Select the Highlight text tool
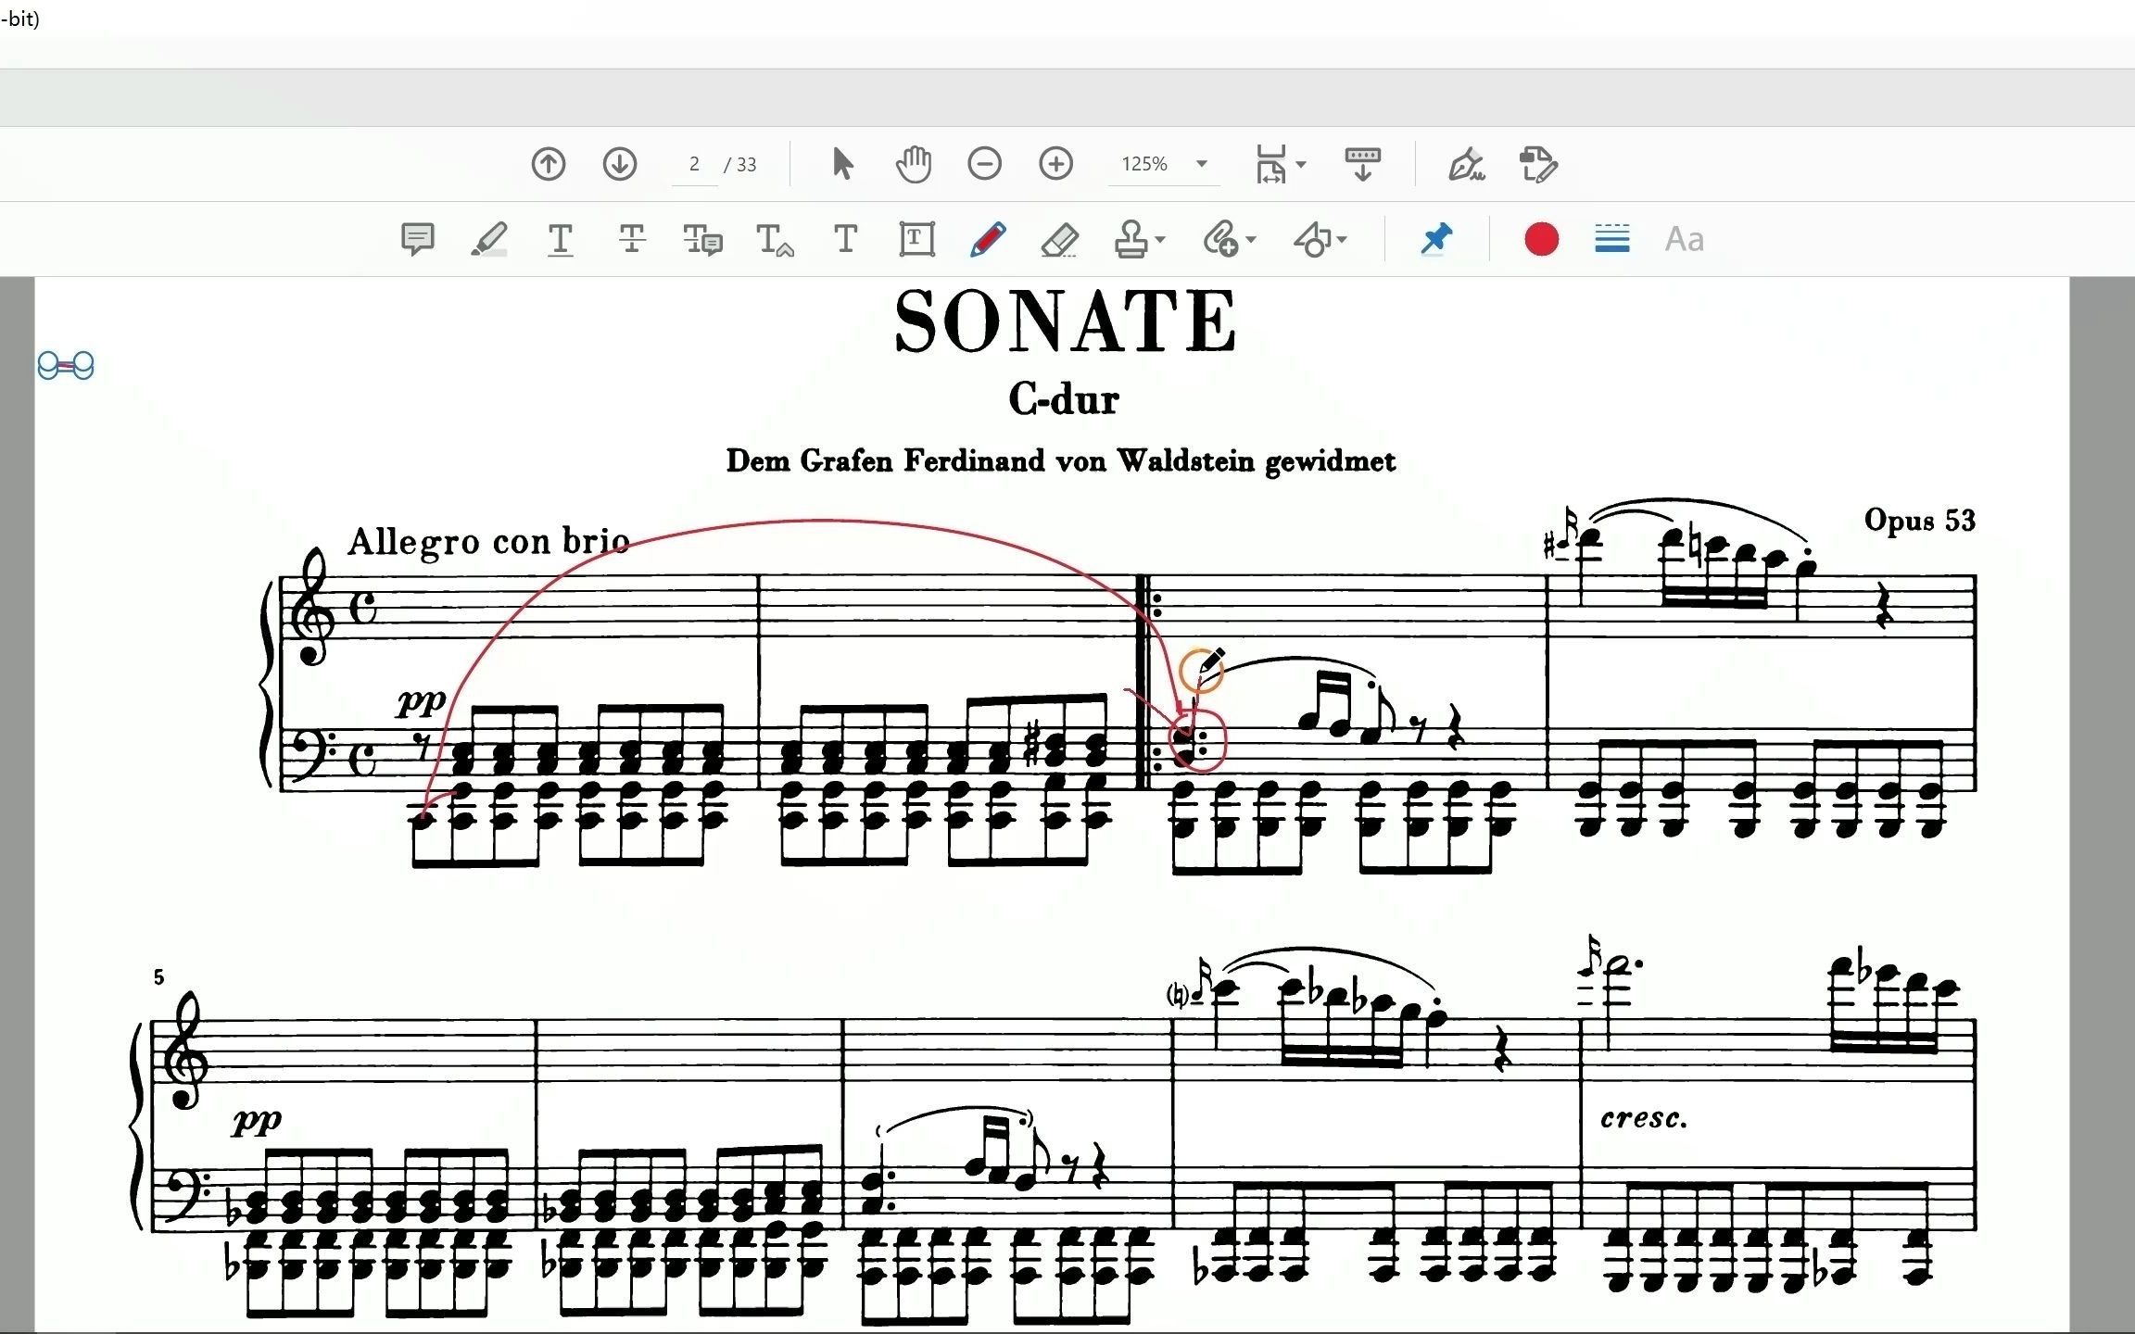 click(x=488, y=239)
